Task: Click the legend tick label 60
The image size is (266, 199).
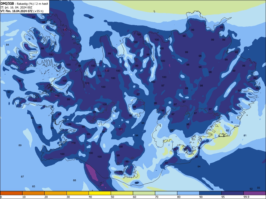Action: [x=135, y=197]
